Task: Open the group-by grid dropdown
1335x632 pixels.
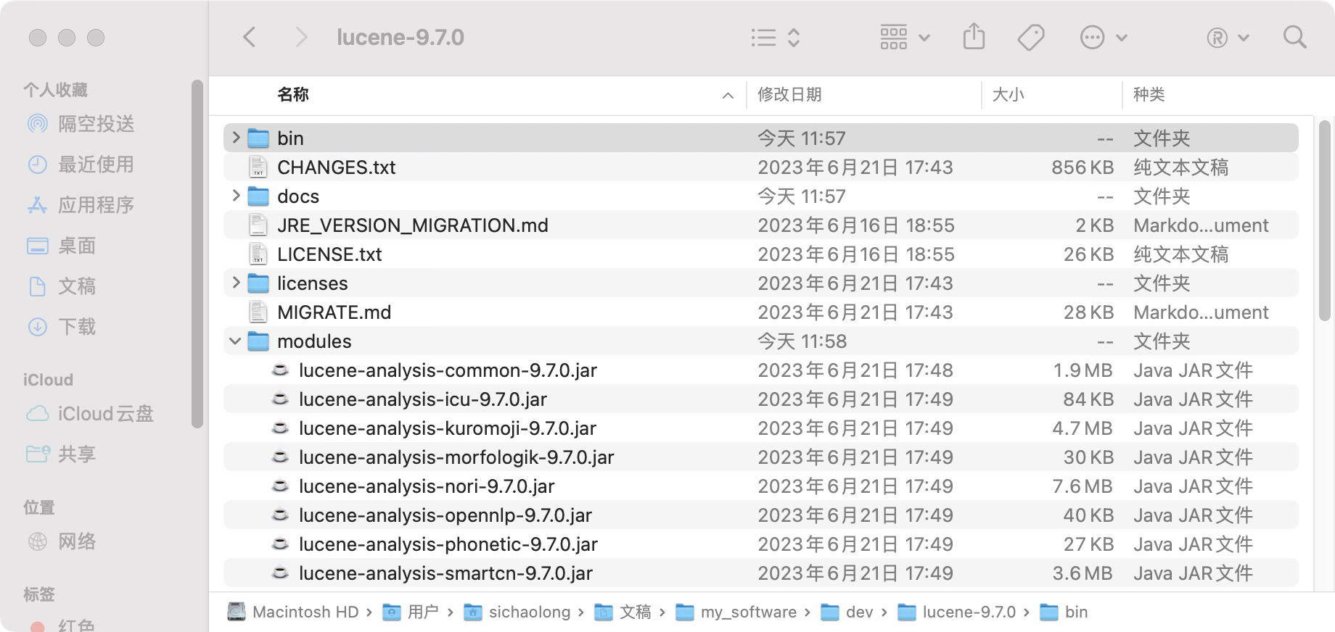Action: click(905, 37)
